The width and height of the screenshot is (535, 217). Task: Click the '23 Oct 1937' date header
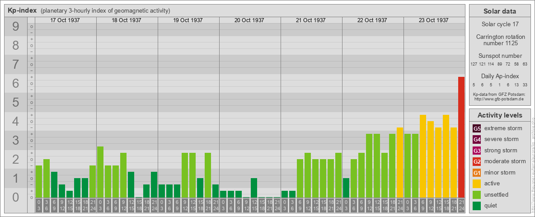pyautogui.click(x=433, y=20)
